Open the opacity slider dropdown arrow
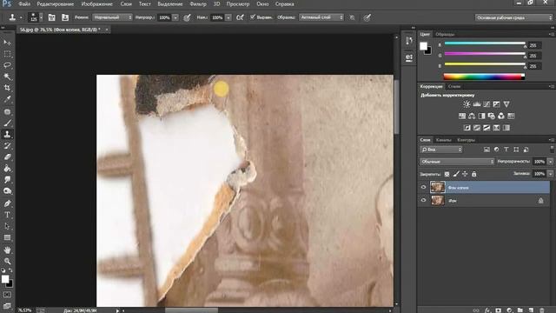556x313 pixels. [x=175, y=17]
